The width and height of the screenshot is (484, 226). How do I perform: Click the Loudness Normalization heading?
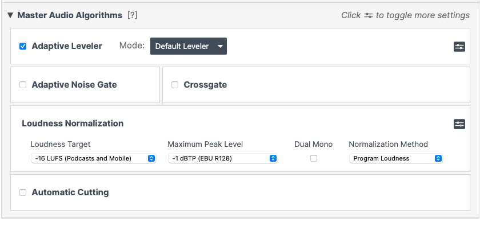tap(73, 124)
